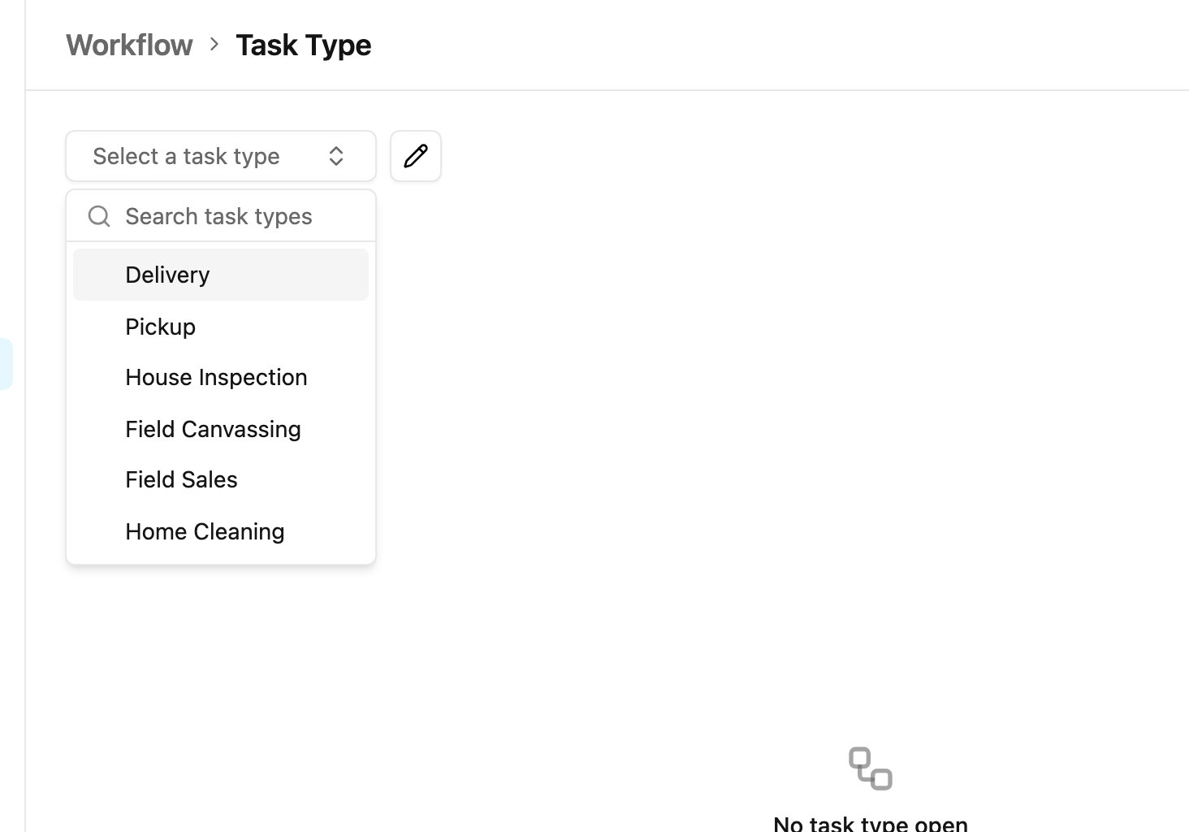This screenshot has height=832, width=1189.
Task: Open the Select a task type dropdown
Action: pos(221,156)
